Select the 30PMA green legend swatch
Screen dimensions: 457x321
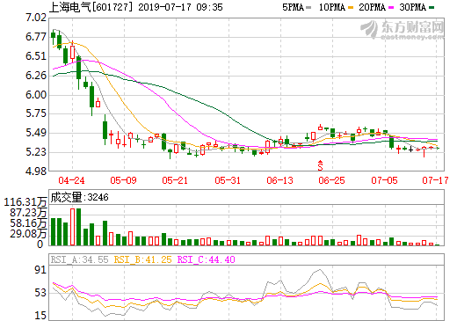[x=432, y=7]
